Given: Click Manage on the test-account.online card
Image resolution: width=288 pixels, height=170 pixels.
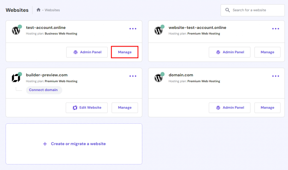Looking at the screenshot, I should 125,52.
